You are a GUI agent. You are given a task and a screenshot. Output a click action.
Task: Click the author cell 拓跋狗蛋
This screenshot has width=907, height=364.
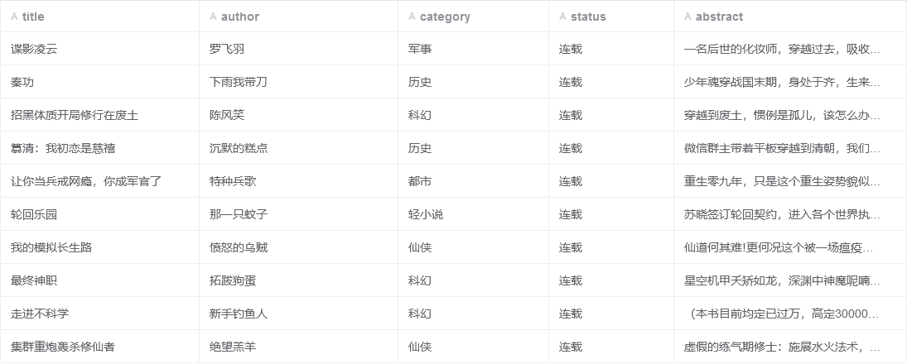coord(233,280)
